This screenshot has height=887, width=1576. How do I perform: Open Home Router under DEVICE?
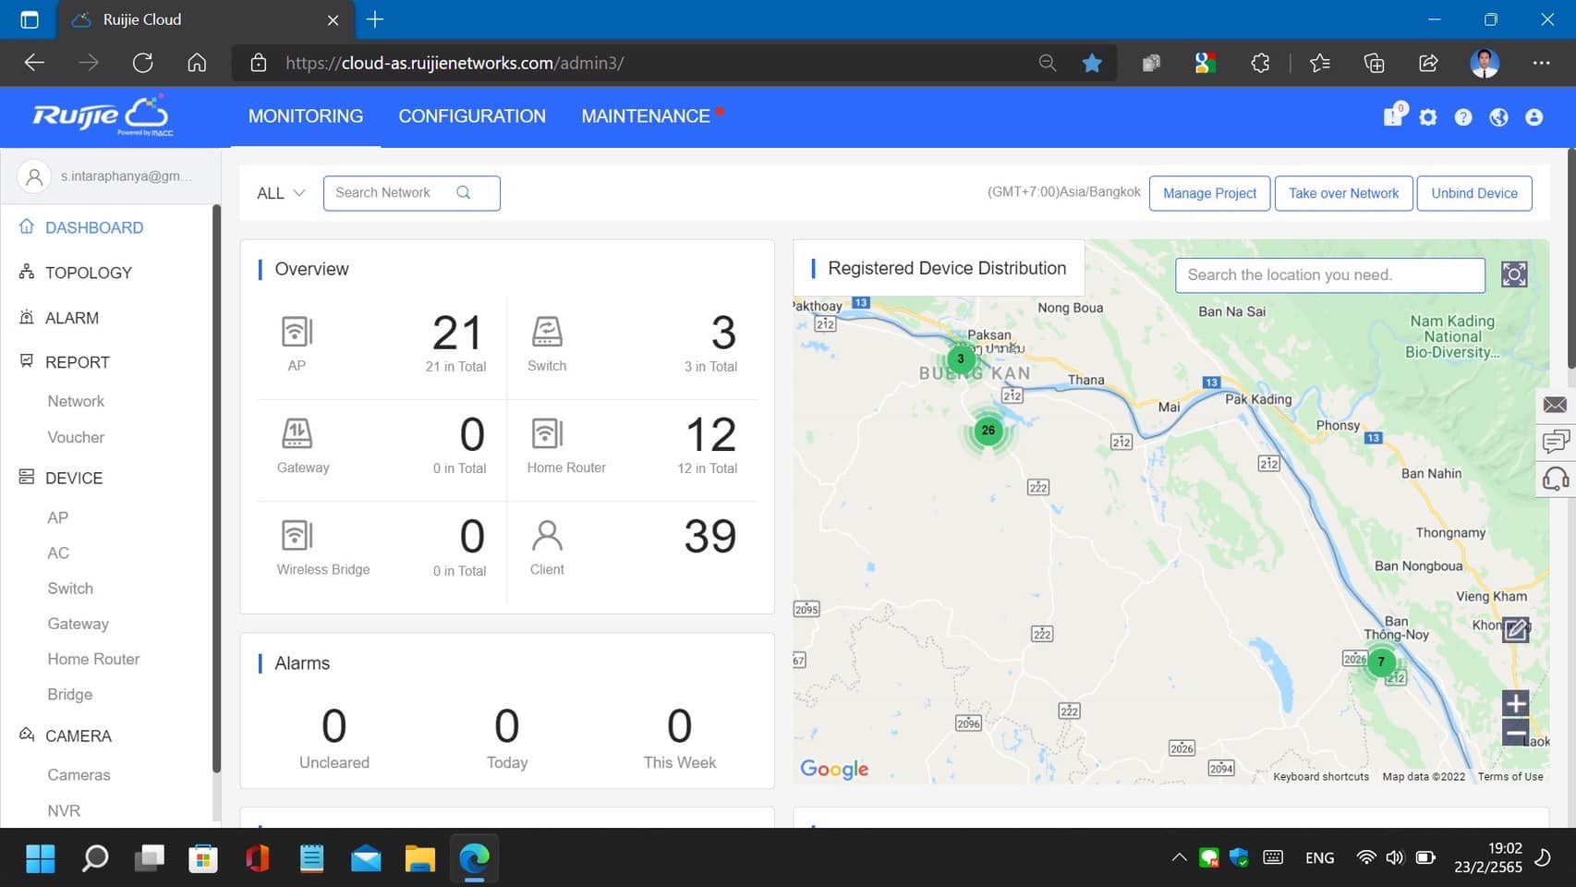pyautogui.click(x=93, y=659)
